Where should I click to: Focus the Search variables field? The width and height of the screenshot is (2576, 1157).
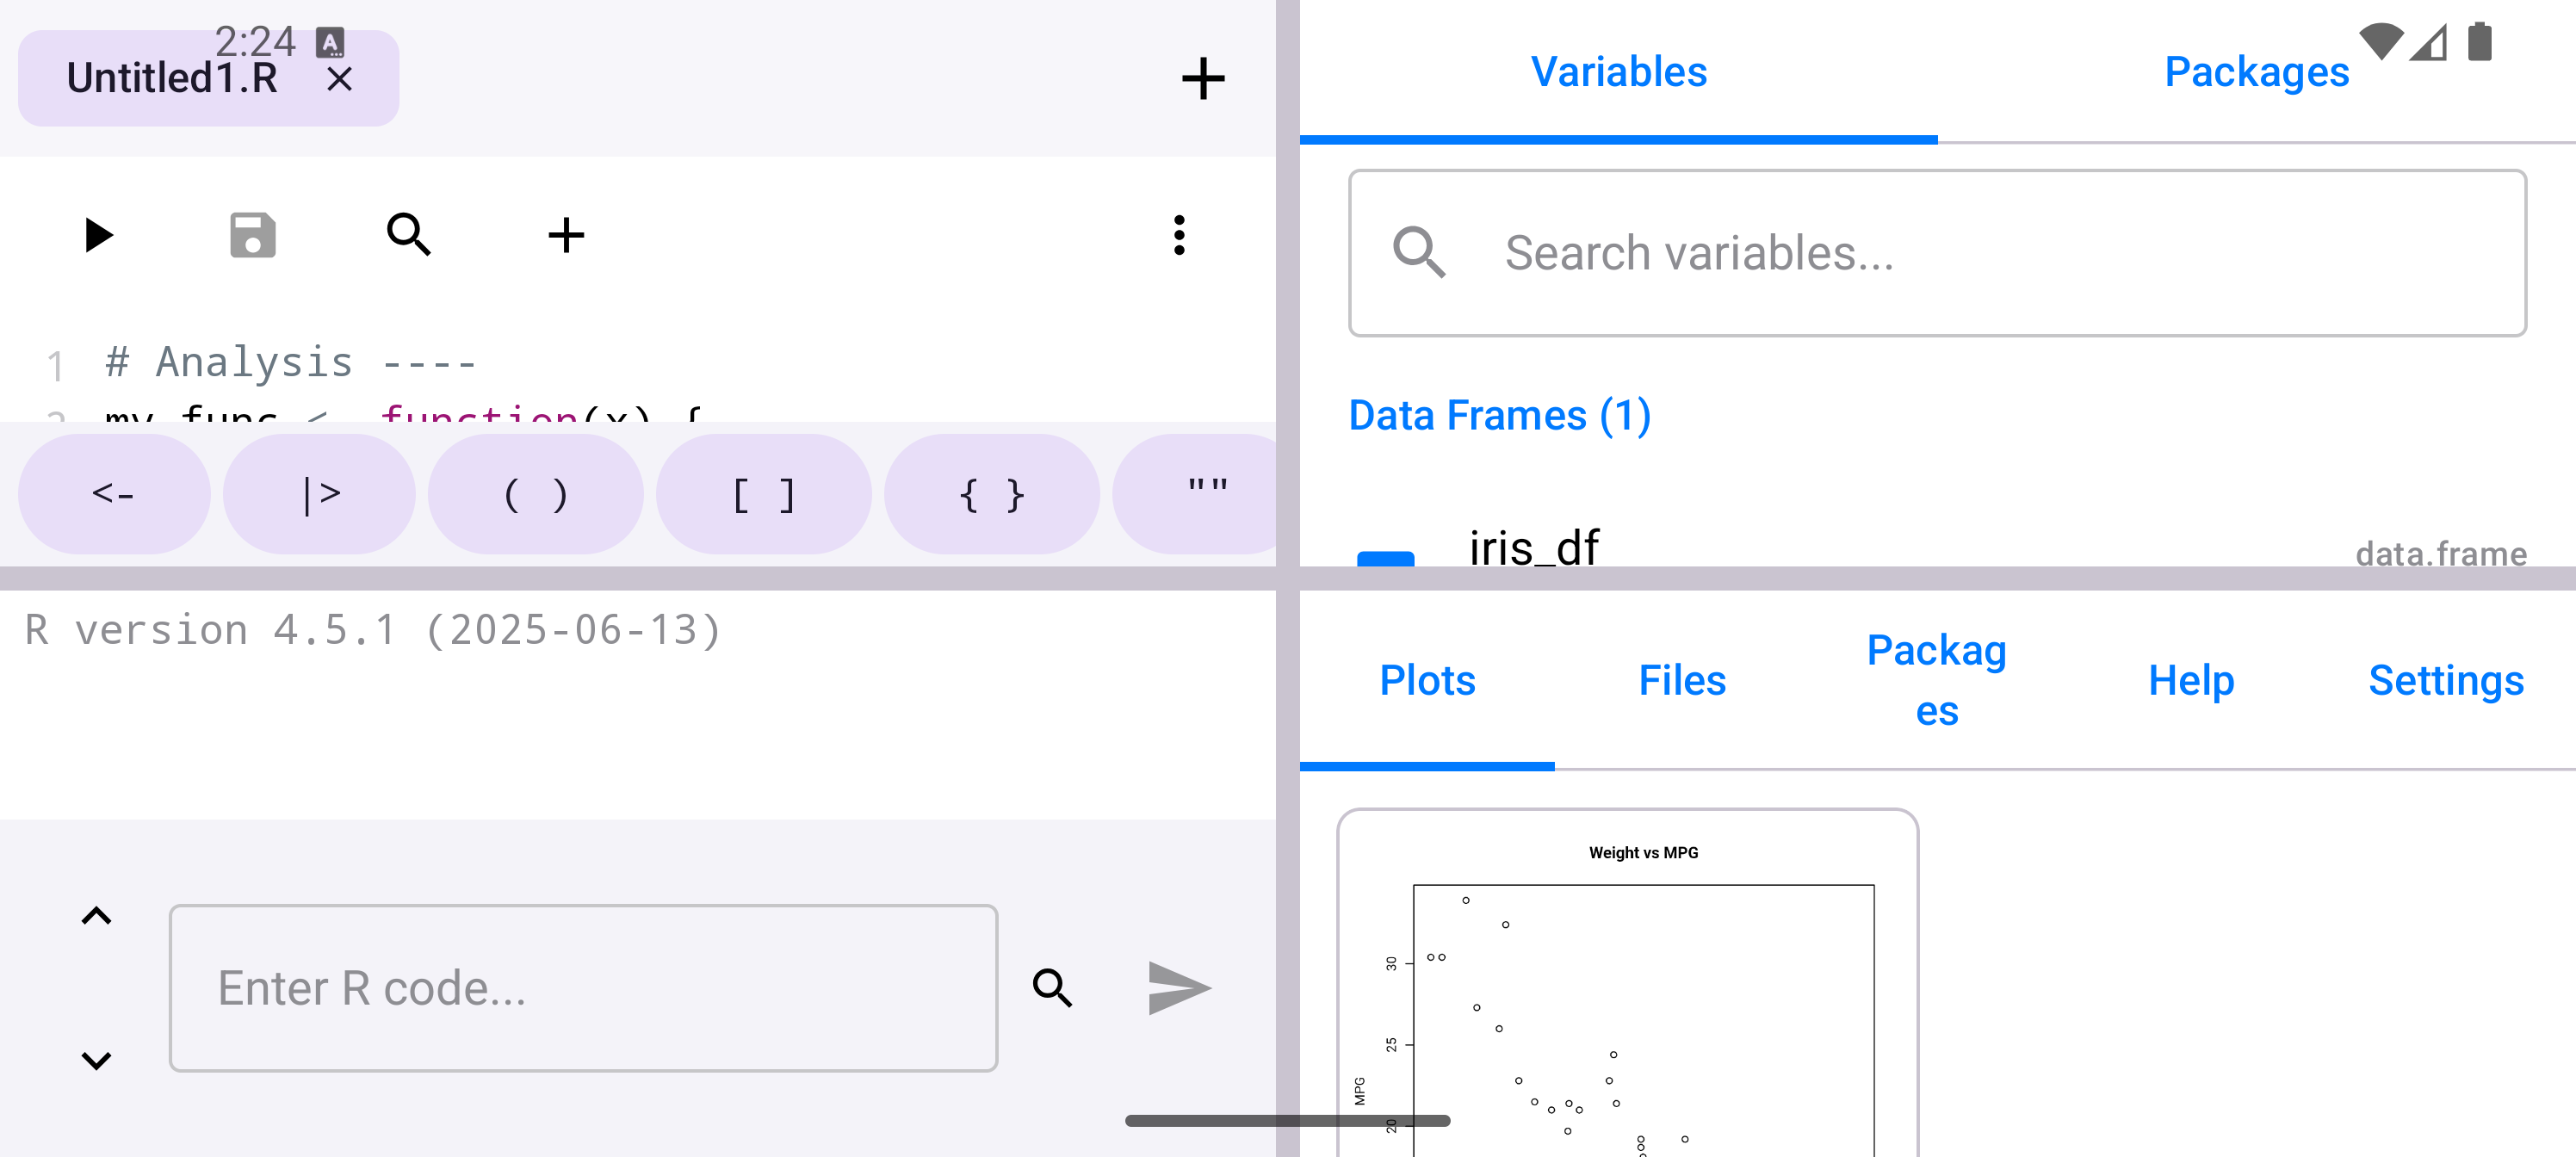[x=1937, y=253]
